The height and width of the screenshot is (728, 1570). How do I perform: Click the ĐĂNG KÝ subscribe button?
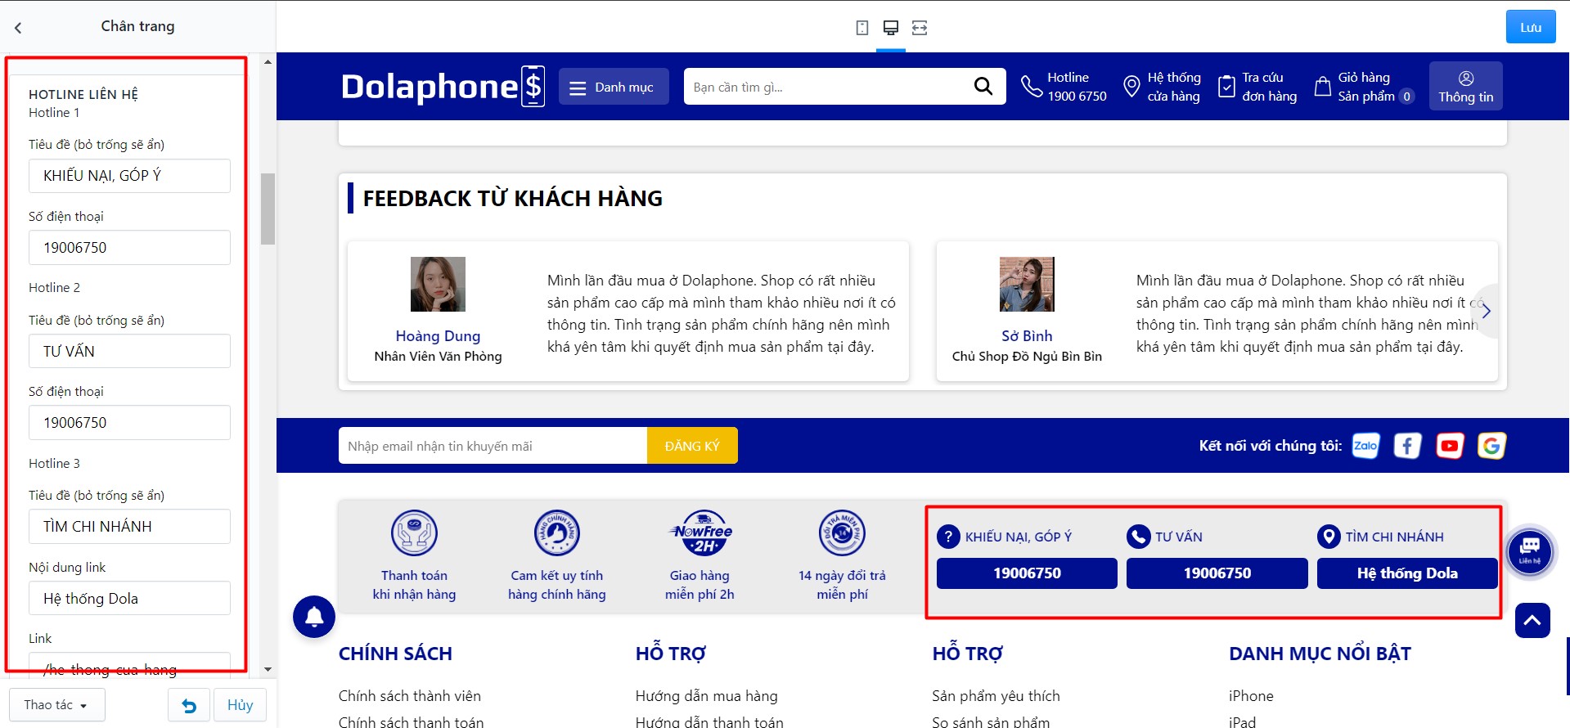(x=692, y=446)
